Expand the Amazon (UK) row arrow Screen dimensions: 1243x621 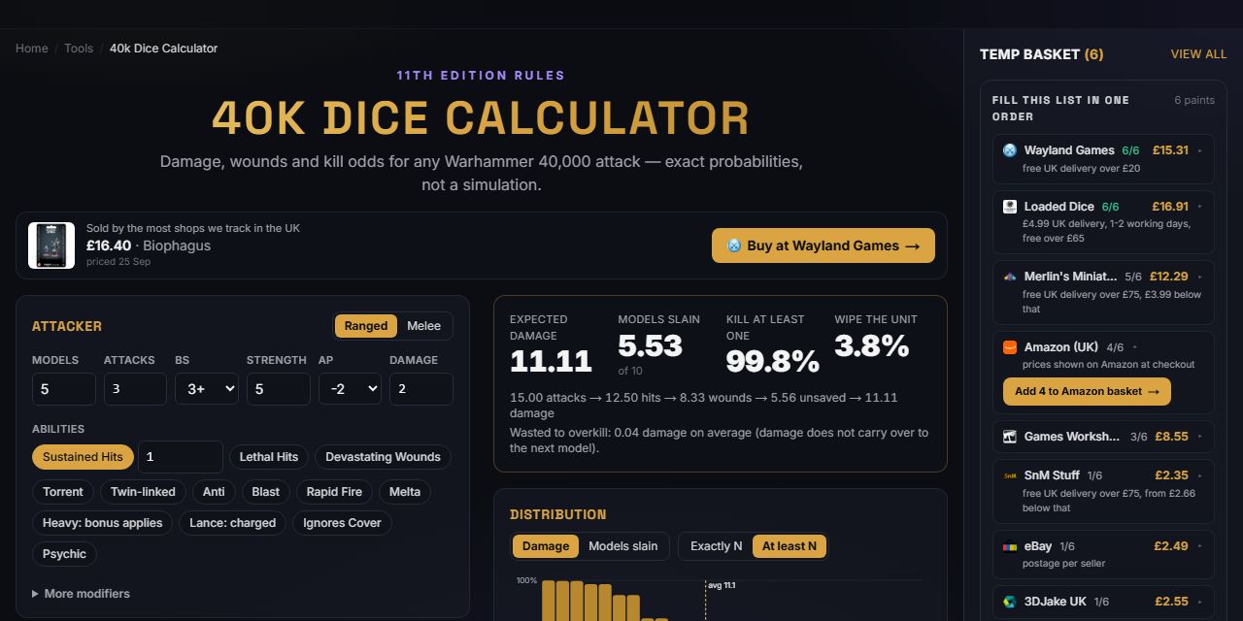(x=1135, y=347)
